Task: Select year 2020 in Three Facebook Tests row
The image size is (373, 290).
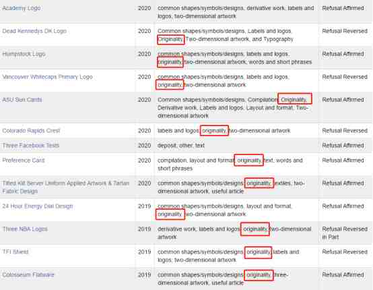Action: coord(144,146)
